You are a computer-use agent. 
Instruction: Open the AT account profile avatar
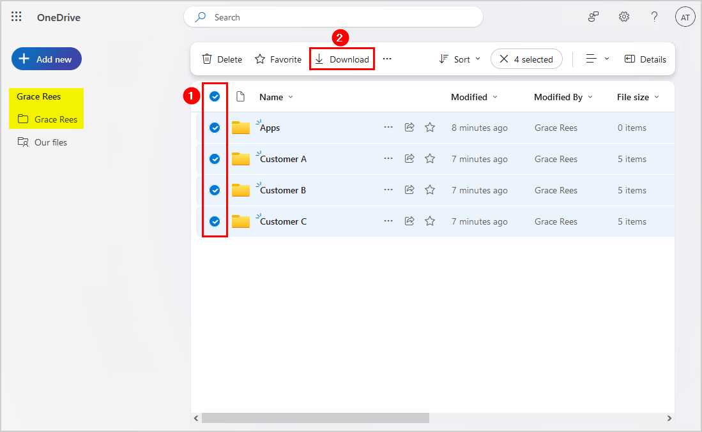pos(685,17)
